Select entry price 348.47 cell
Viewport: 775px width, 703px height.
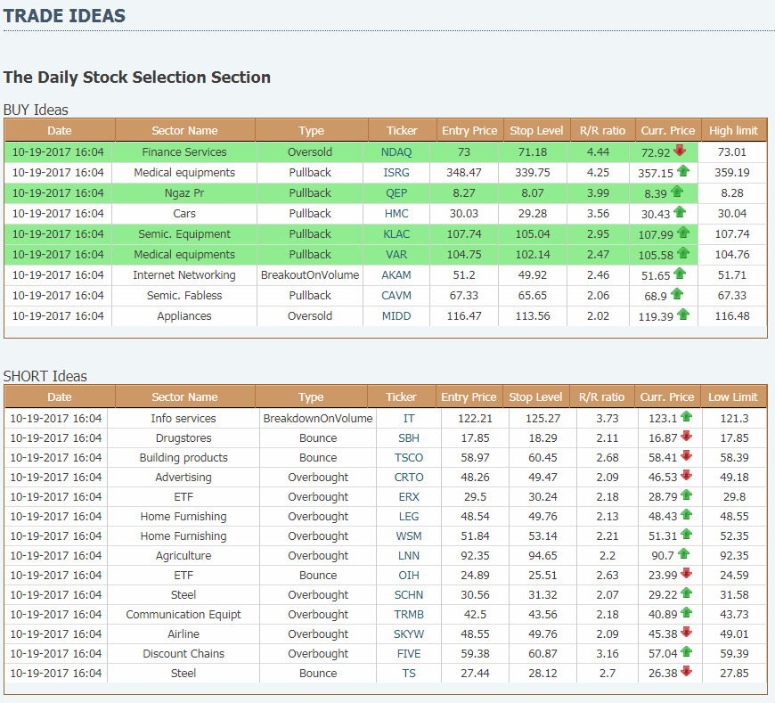point(464,173)
